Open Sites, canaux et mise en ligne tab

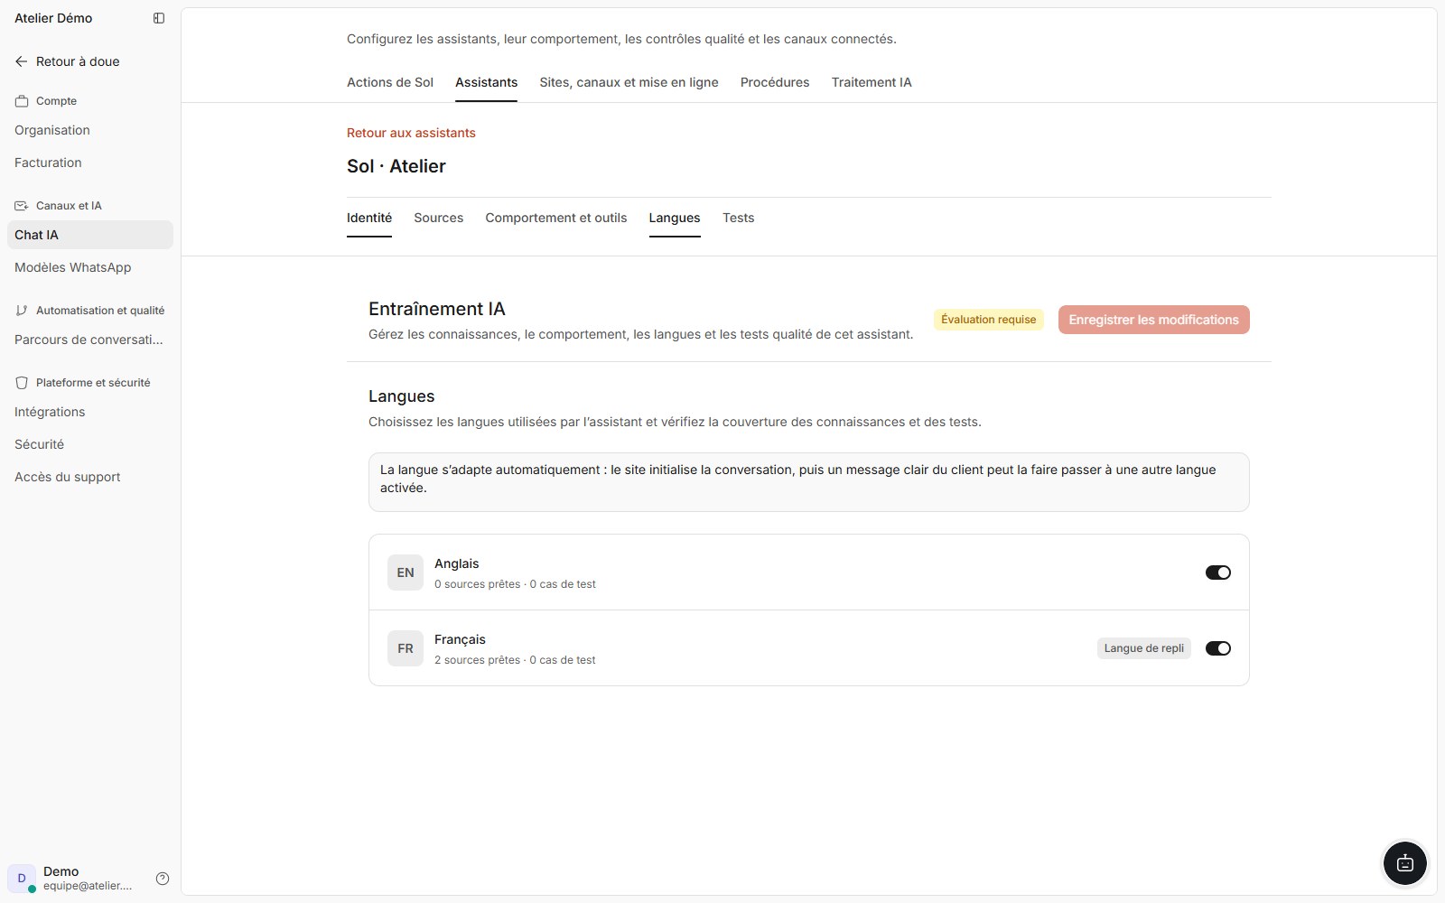pyautogui.click(x=629, y=82)
